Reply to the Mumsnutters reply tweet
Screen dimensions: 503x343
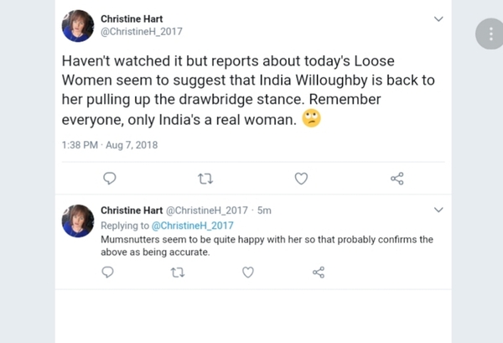click(x=107, y=272)
